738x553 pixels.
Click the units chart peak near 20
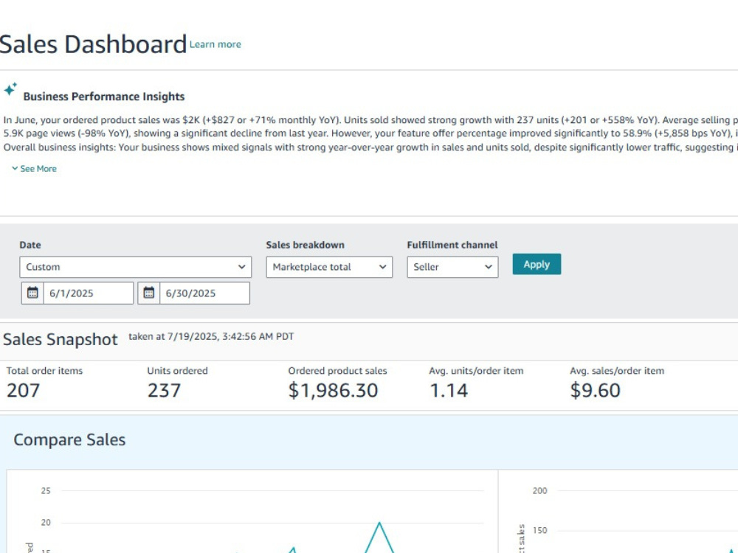tap(379, 524)
